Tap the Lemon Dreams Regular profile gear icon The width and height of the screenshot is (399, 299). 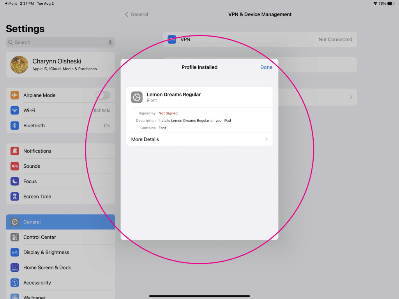(137, 97)
